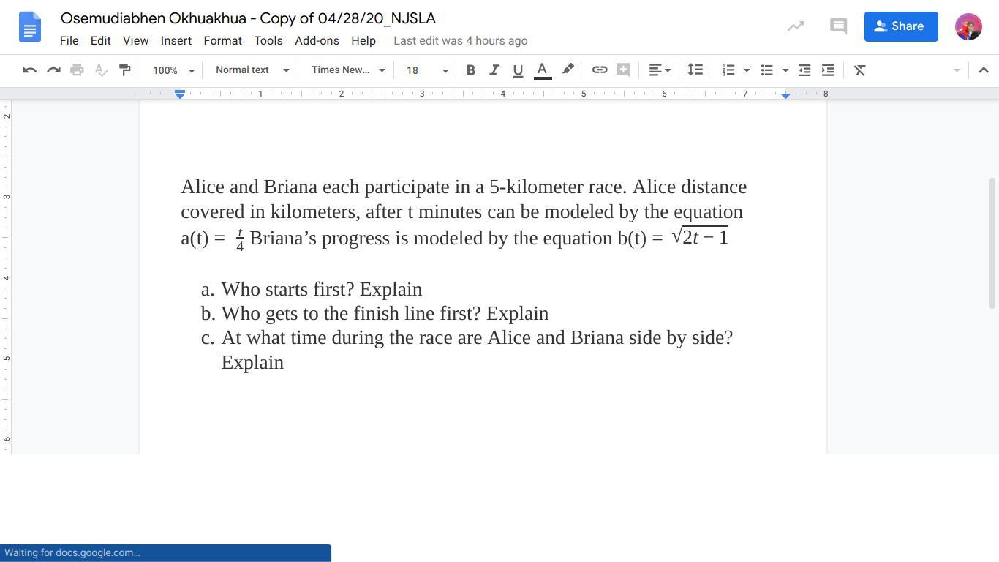This screenshot has height=562, width=999.
Task: Open the Insert menu
Action: pos(176,41)
